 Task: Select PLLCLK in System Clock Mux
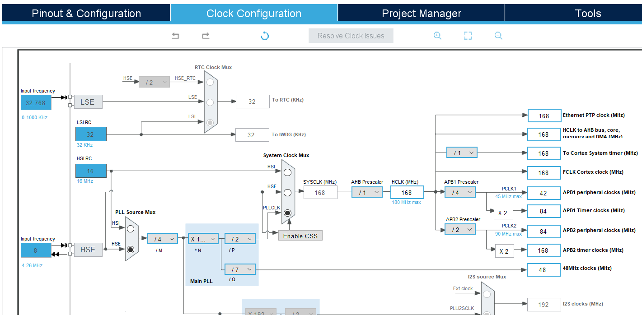coord(288,213)
